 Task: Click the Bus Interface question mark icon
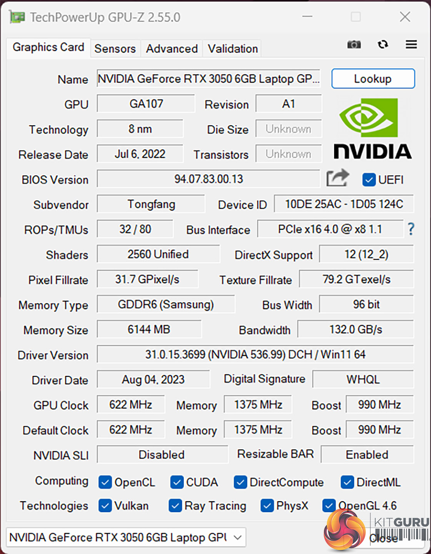click(x=411, y=229)
